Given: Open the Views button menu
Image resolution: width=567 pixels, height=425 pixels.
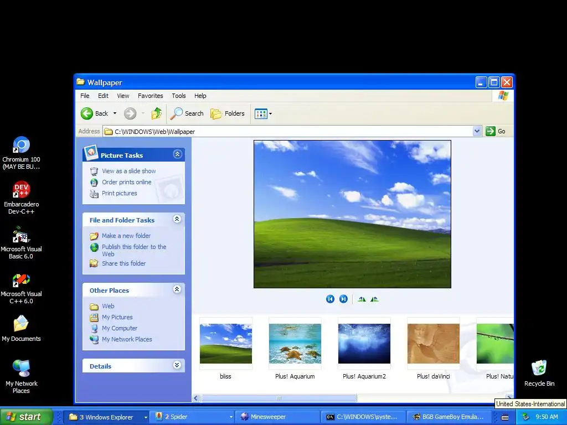Looking at the screenshot, I should pos(263,113).
